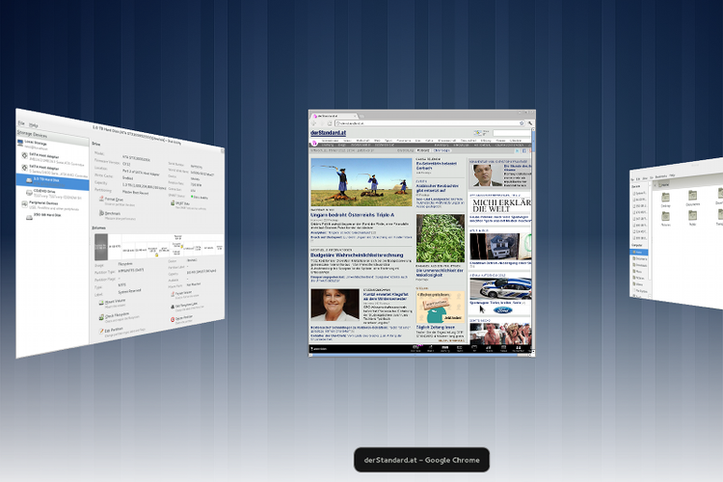Click the Check Filesystem icon

tap(97, 315)
